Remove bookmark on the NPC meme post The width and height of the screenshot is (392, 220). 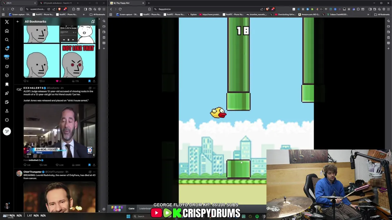point(89,81)
